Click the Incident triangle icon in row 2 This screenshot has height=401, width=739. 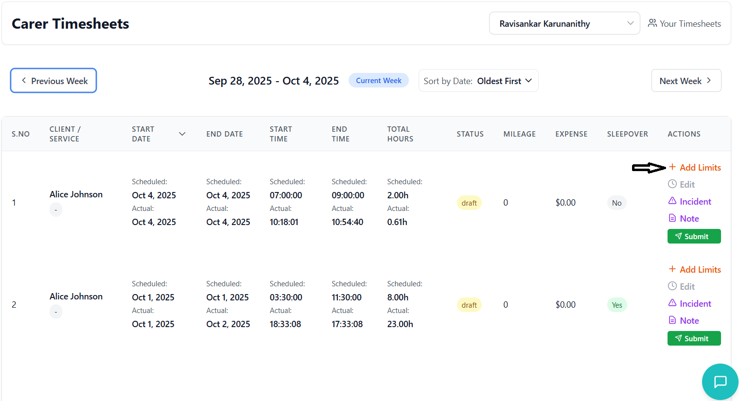[672, 303]
